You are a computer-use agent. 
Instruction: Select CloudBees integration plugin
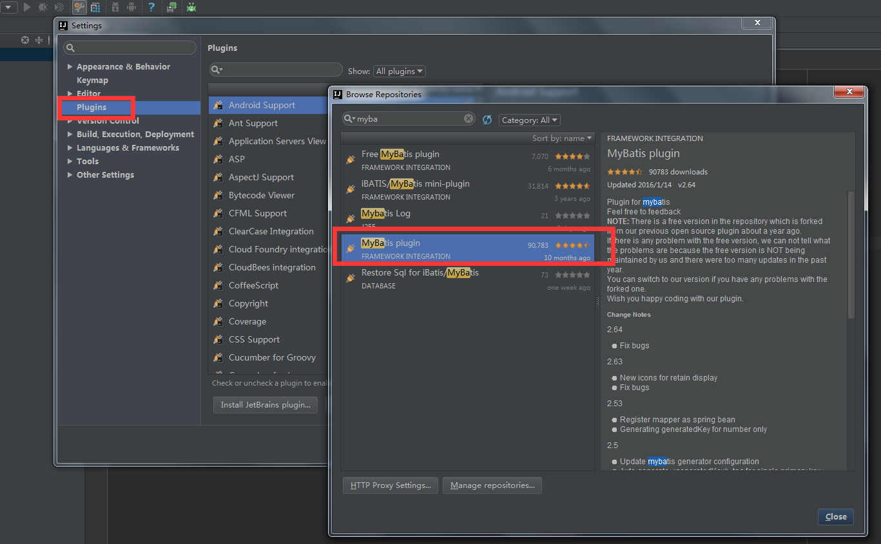click(269, 267)
